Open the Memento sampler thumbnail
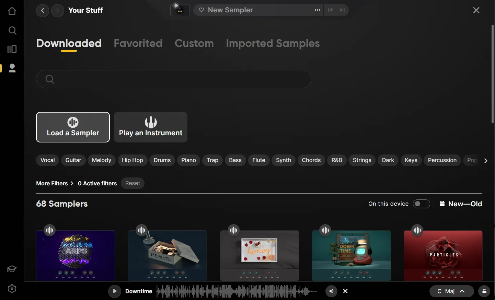This screenshot has width=495, height=300. point(168,256)
